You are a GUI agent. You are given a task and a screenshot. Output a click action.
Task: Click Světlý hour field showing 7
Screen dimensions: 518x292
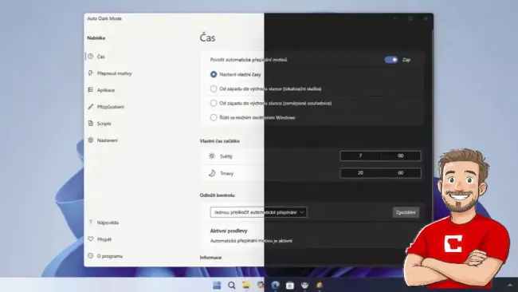click(360, 156)
